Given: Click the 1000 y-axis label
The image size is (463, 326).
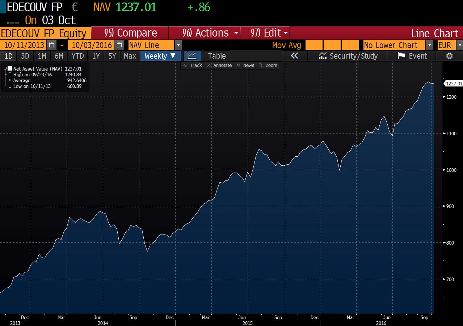Looking at the screenshot, I should point(451,170).
